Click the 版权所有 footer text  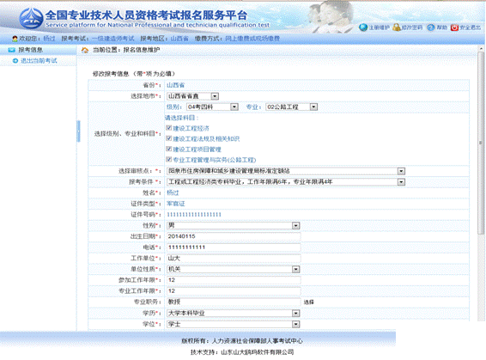coord(242,341)
